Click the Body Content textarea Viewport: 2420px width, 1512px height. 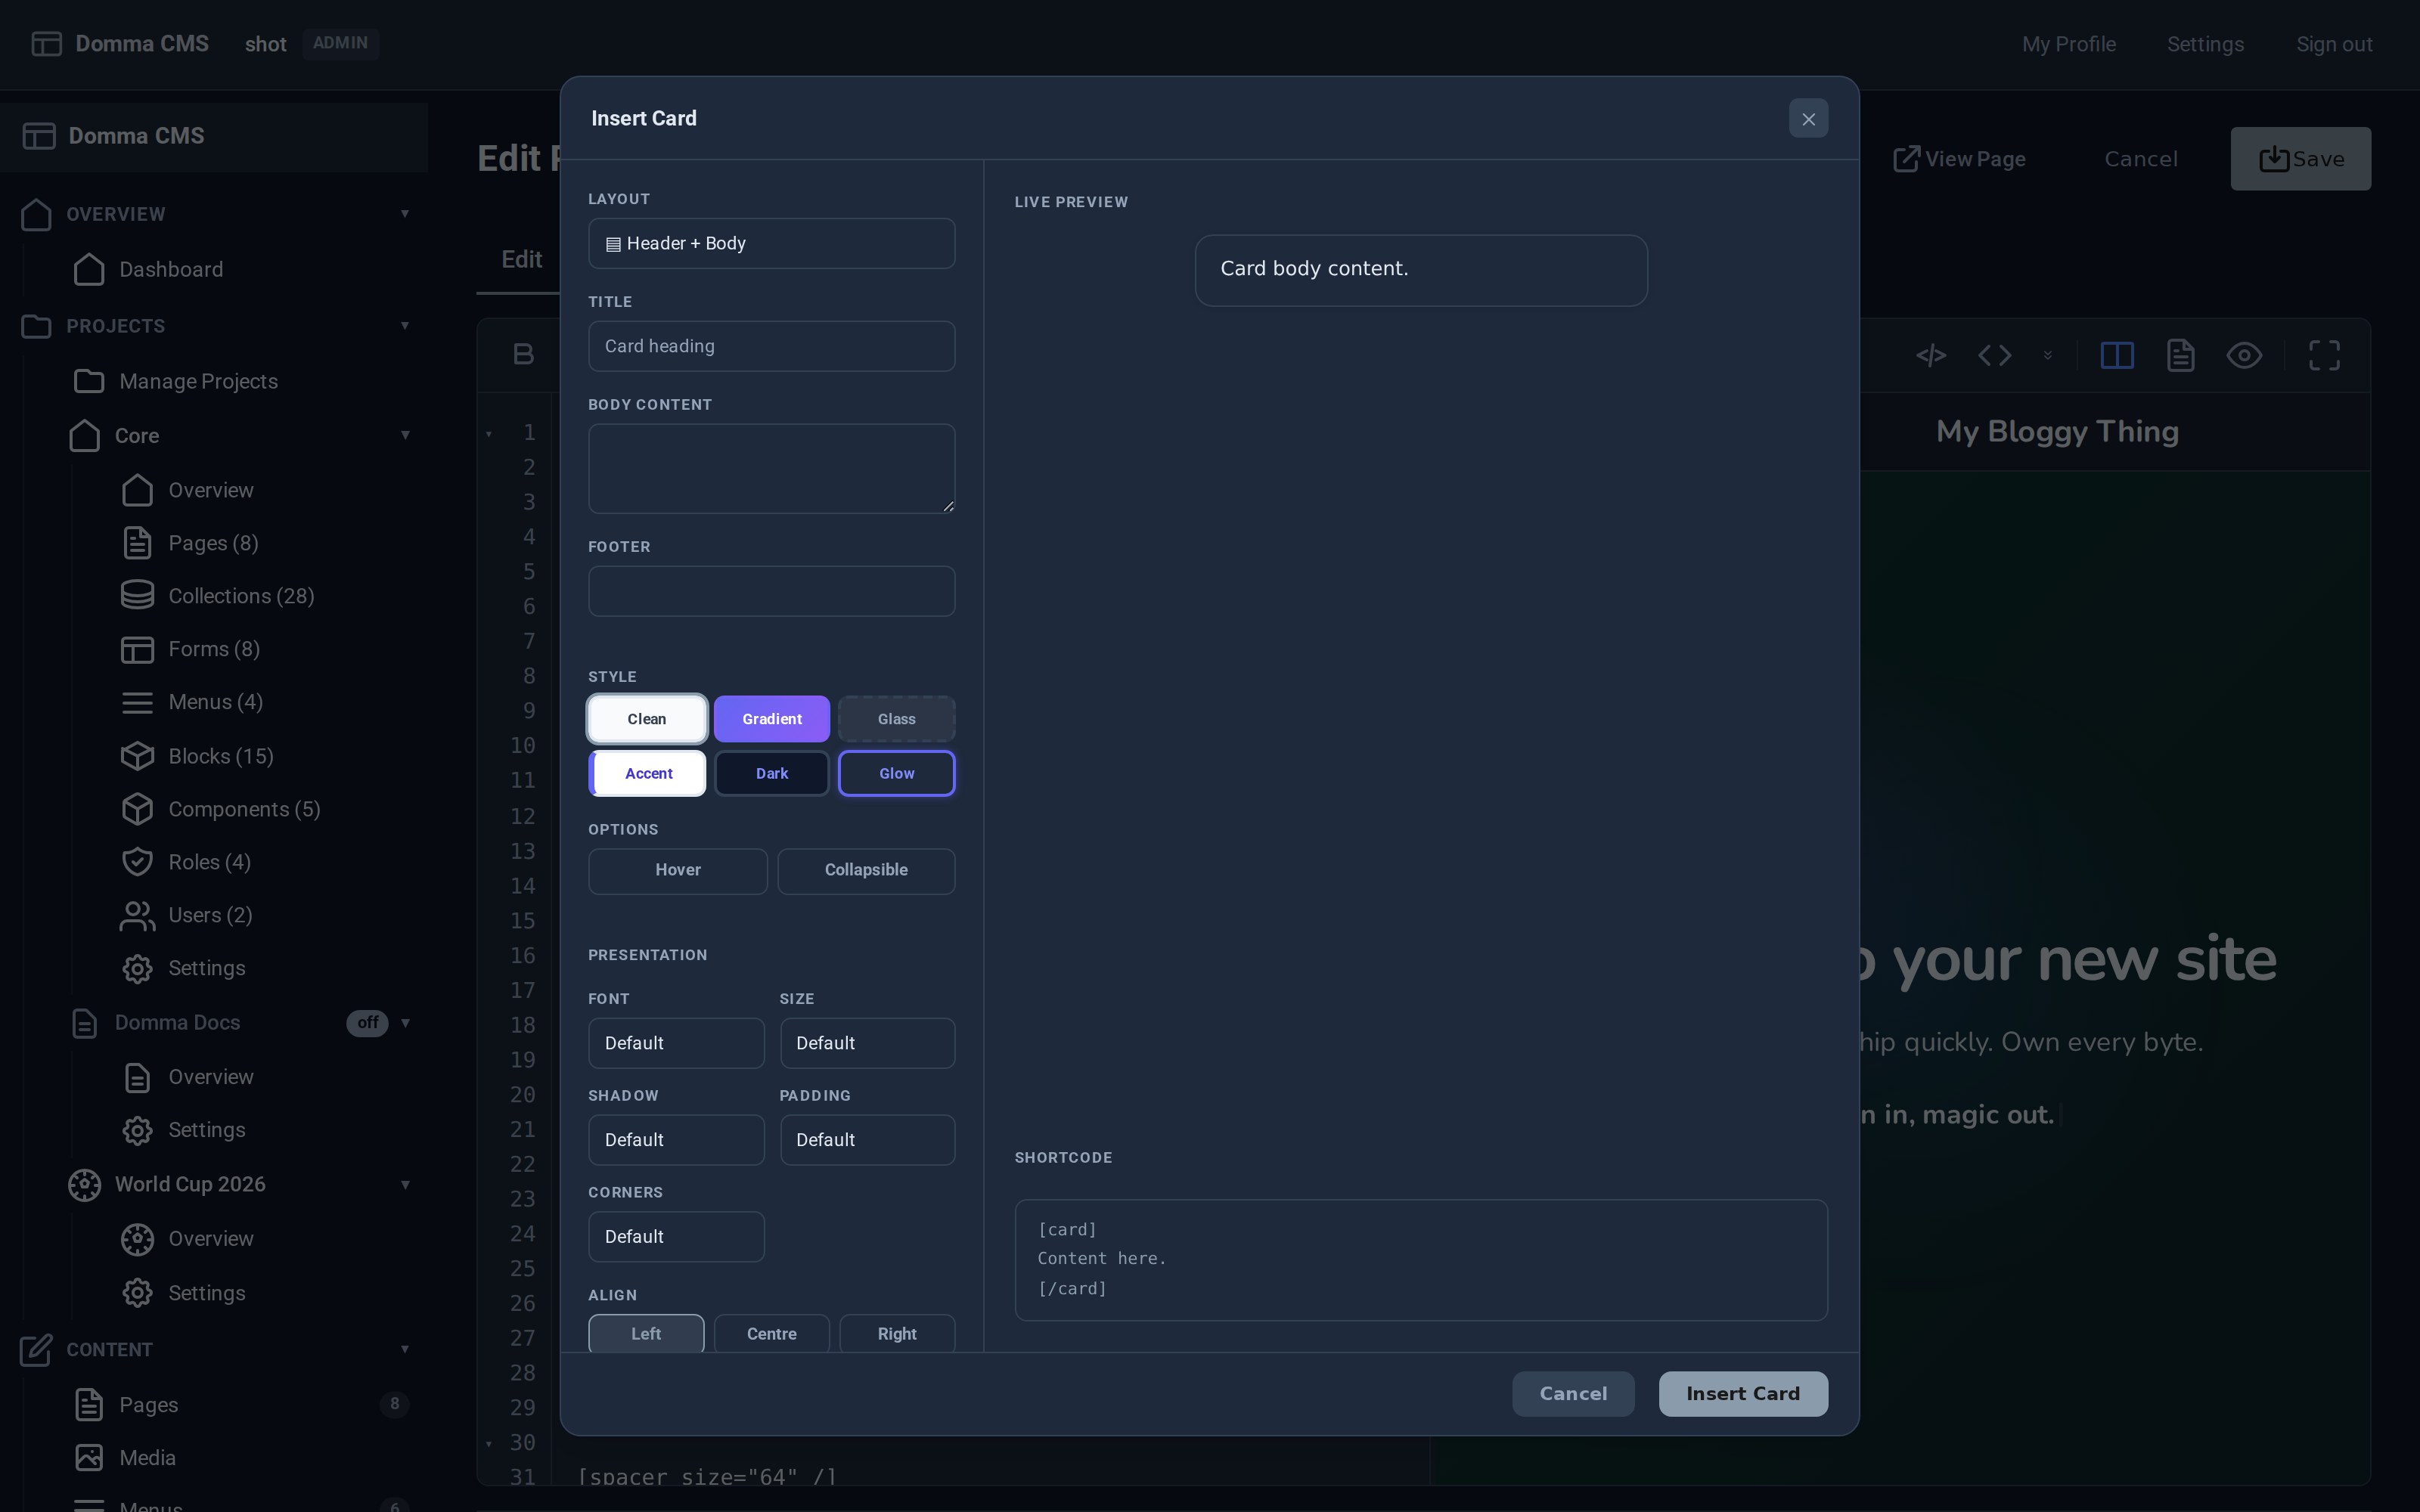pos(771,468)
